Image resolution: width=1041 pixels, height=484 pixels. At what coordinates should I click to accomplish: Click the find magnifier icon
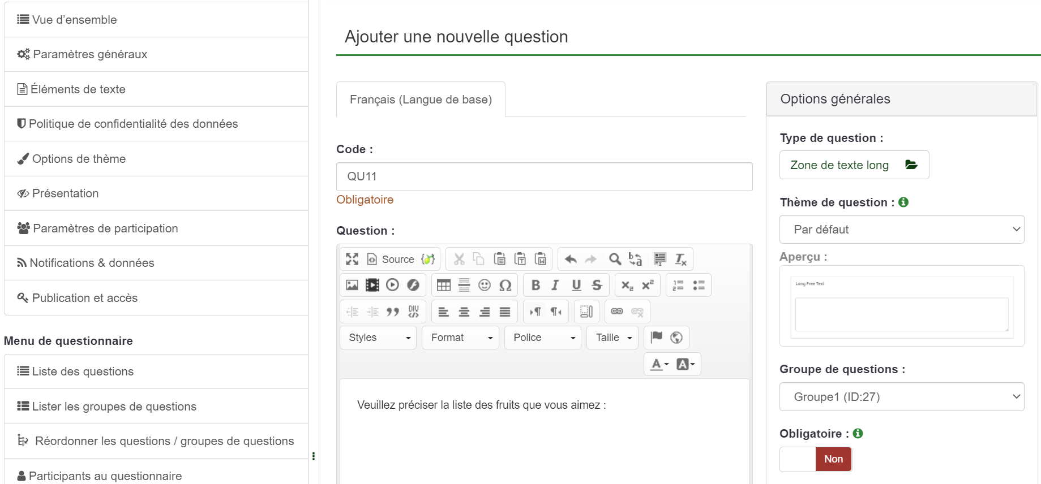point(615,259)
